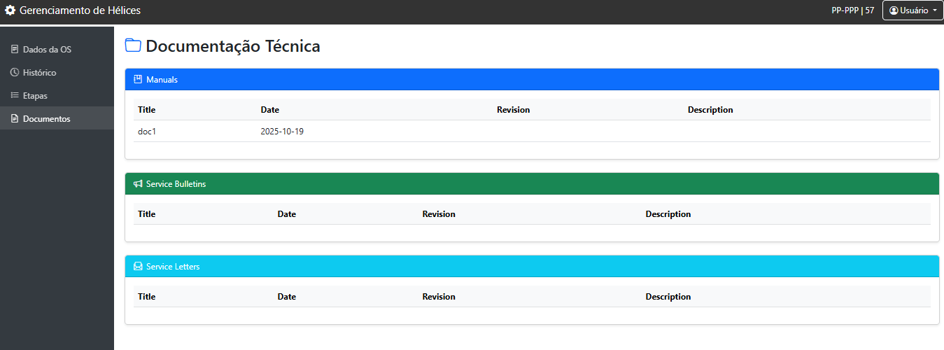Click the Revision column header in Manuals
This screenshot has width=944, height=350.
(513, 110)
